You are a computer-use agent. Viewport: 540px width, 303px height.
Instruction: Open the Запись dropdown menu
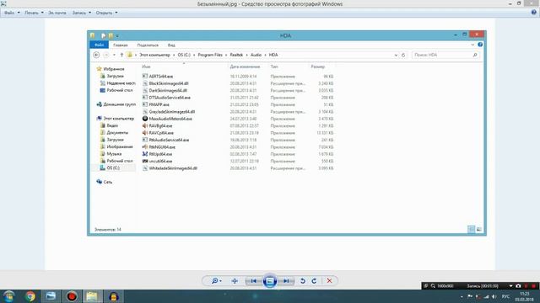tap(82, 13)
